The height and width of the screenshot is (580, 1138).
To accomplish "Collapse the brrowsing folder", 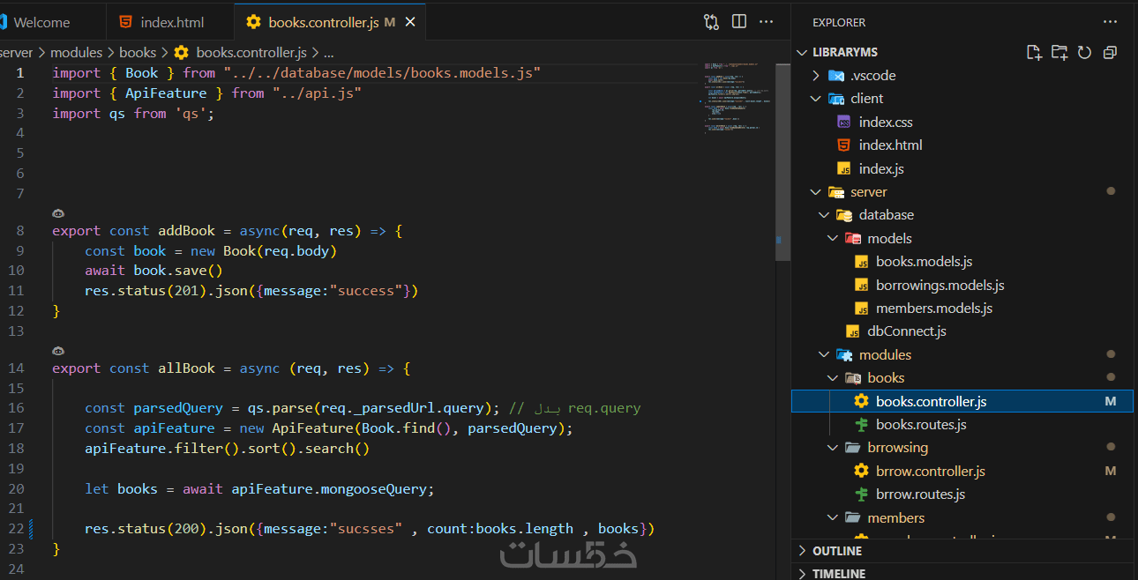I will click(x=962, y=448).
